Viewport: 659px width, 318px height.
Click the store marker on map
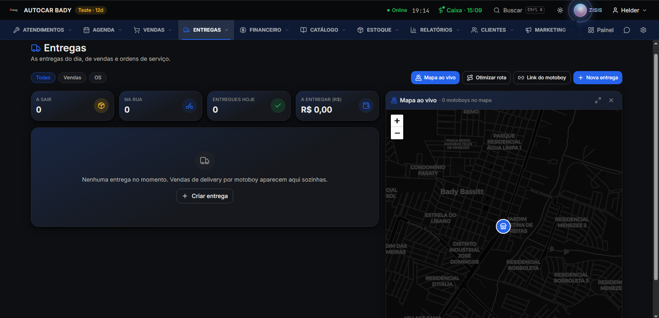(x=503, y=226)
